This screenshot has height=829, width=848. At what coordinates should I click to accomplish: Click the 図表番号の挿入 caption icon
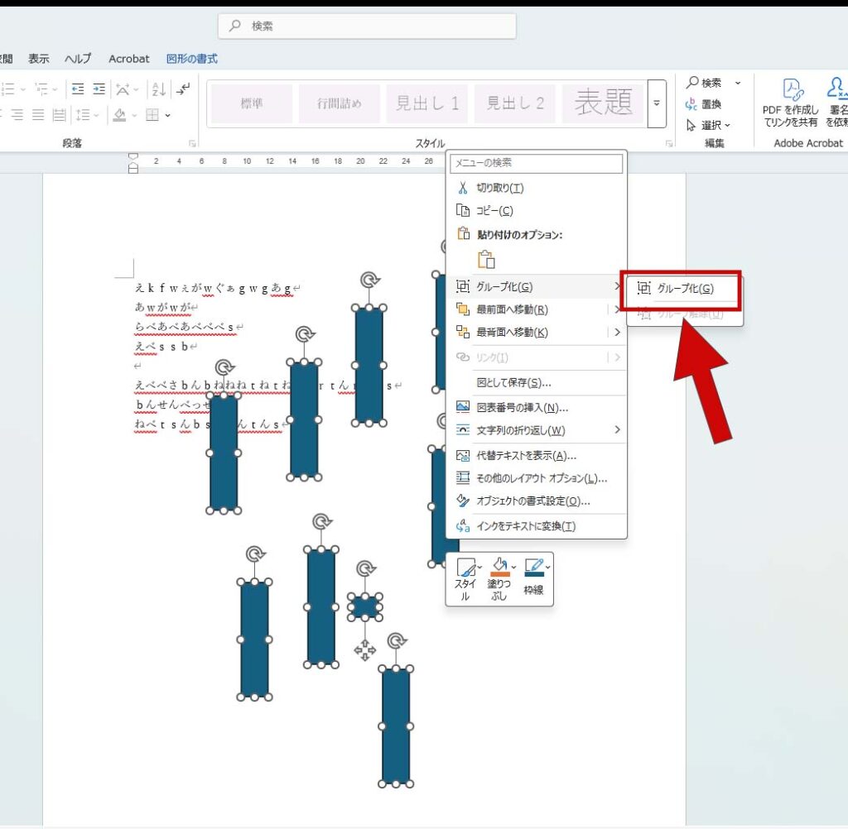463,408
